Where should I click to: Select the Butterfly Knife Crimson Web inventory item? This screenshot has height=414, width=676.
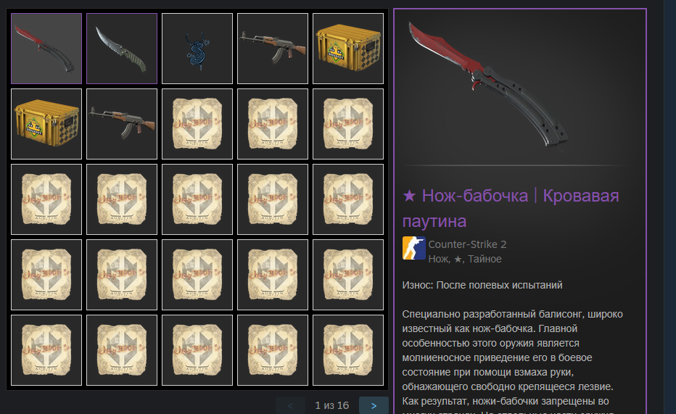46,49
